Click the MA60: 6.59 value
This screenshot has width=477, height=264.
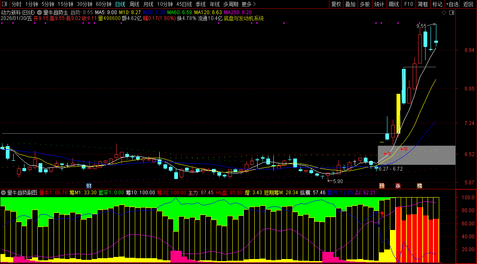tap(180, 12)
